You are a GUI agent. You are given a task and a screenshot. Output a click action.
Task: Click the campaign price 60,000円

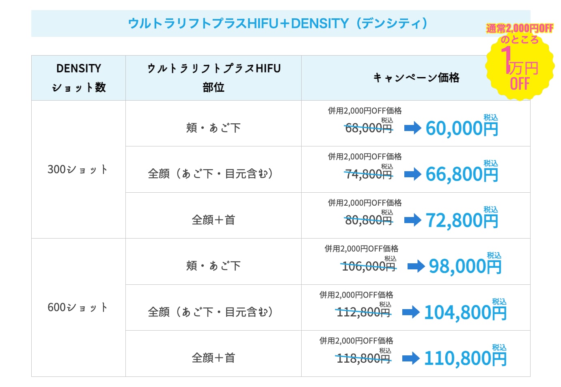coord(462,129)
